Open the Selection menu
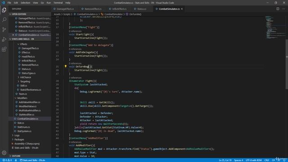Image resolution: width=288 pixels, height=162 pixels. [25, 3]
